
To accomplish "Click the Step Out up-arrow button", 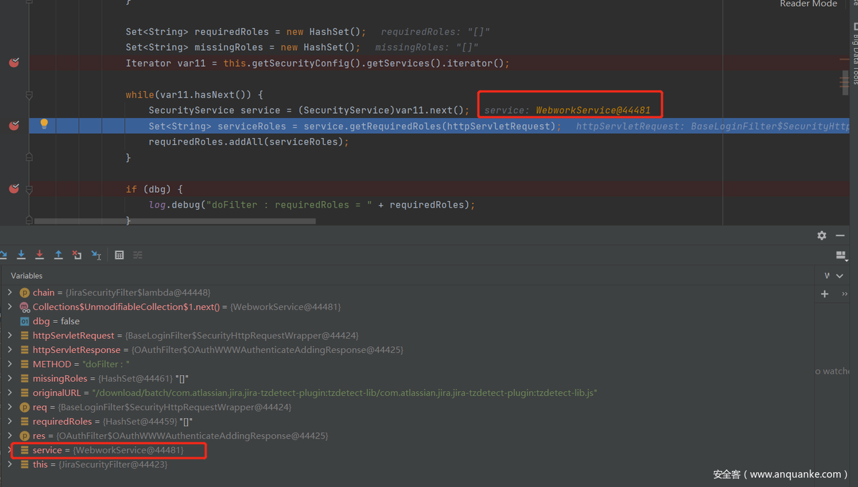I will [x=58, y=255].
